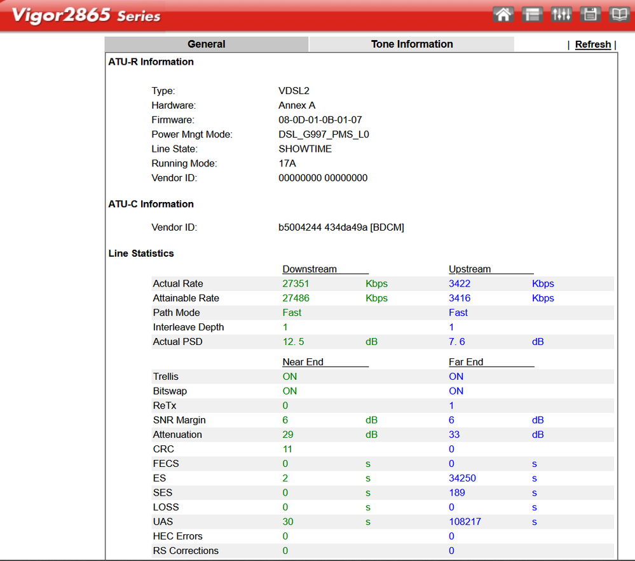Open the wizard sliders icon in the header
The width and height of the screenshot is (635, 561).
click(x=561, y=13)
